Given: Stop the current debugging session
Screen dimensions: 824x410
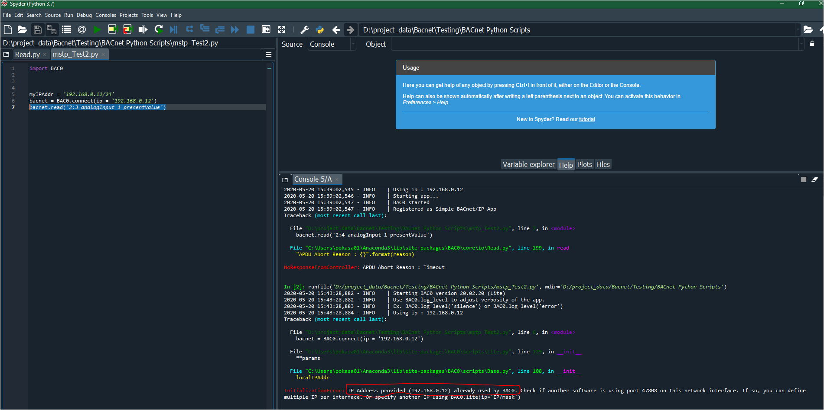Looking at the screenshot, I should [x=251, y=29].
